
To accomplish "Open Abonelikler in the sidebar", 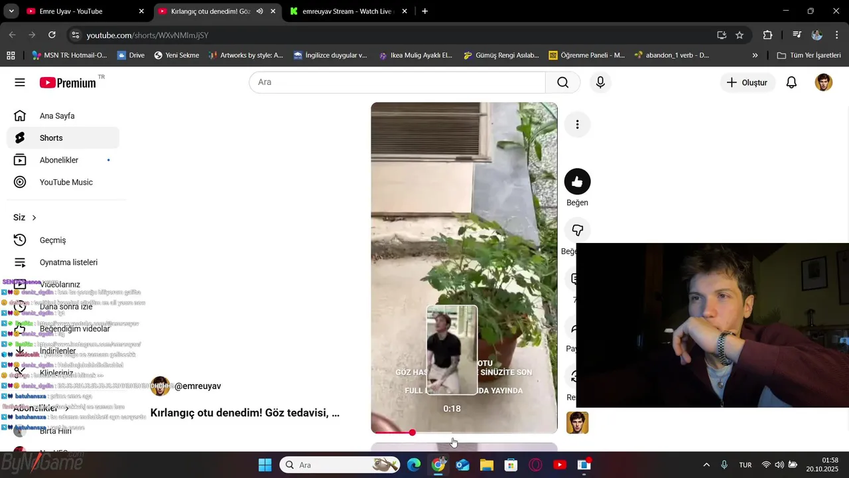I will click(63, 160).
